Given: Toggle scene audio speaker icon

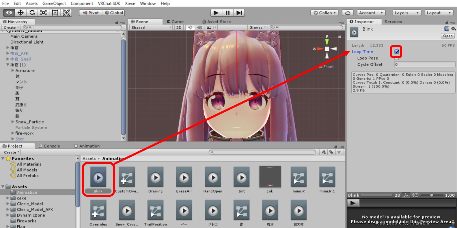Looking at the screenshot, I should tap(199, 28).
